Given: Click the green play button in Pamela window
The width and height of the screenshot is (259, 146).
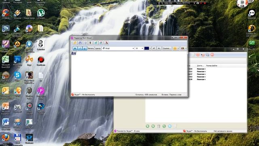Looking at the screenshot, I should coord(147,126).
